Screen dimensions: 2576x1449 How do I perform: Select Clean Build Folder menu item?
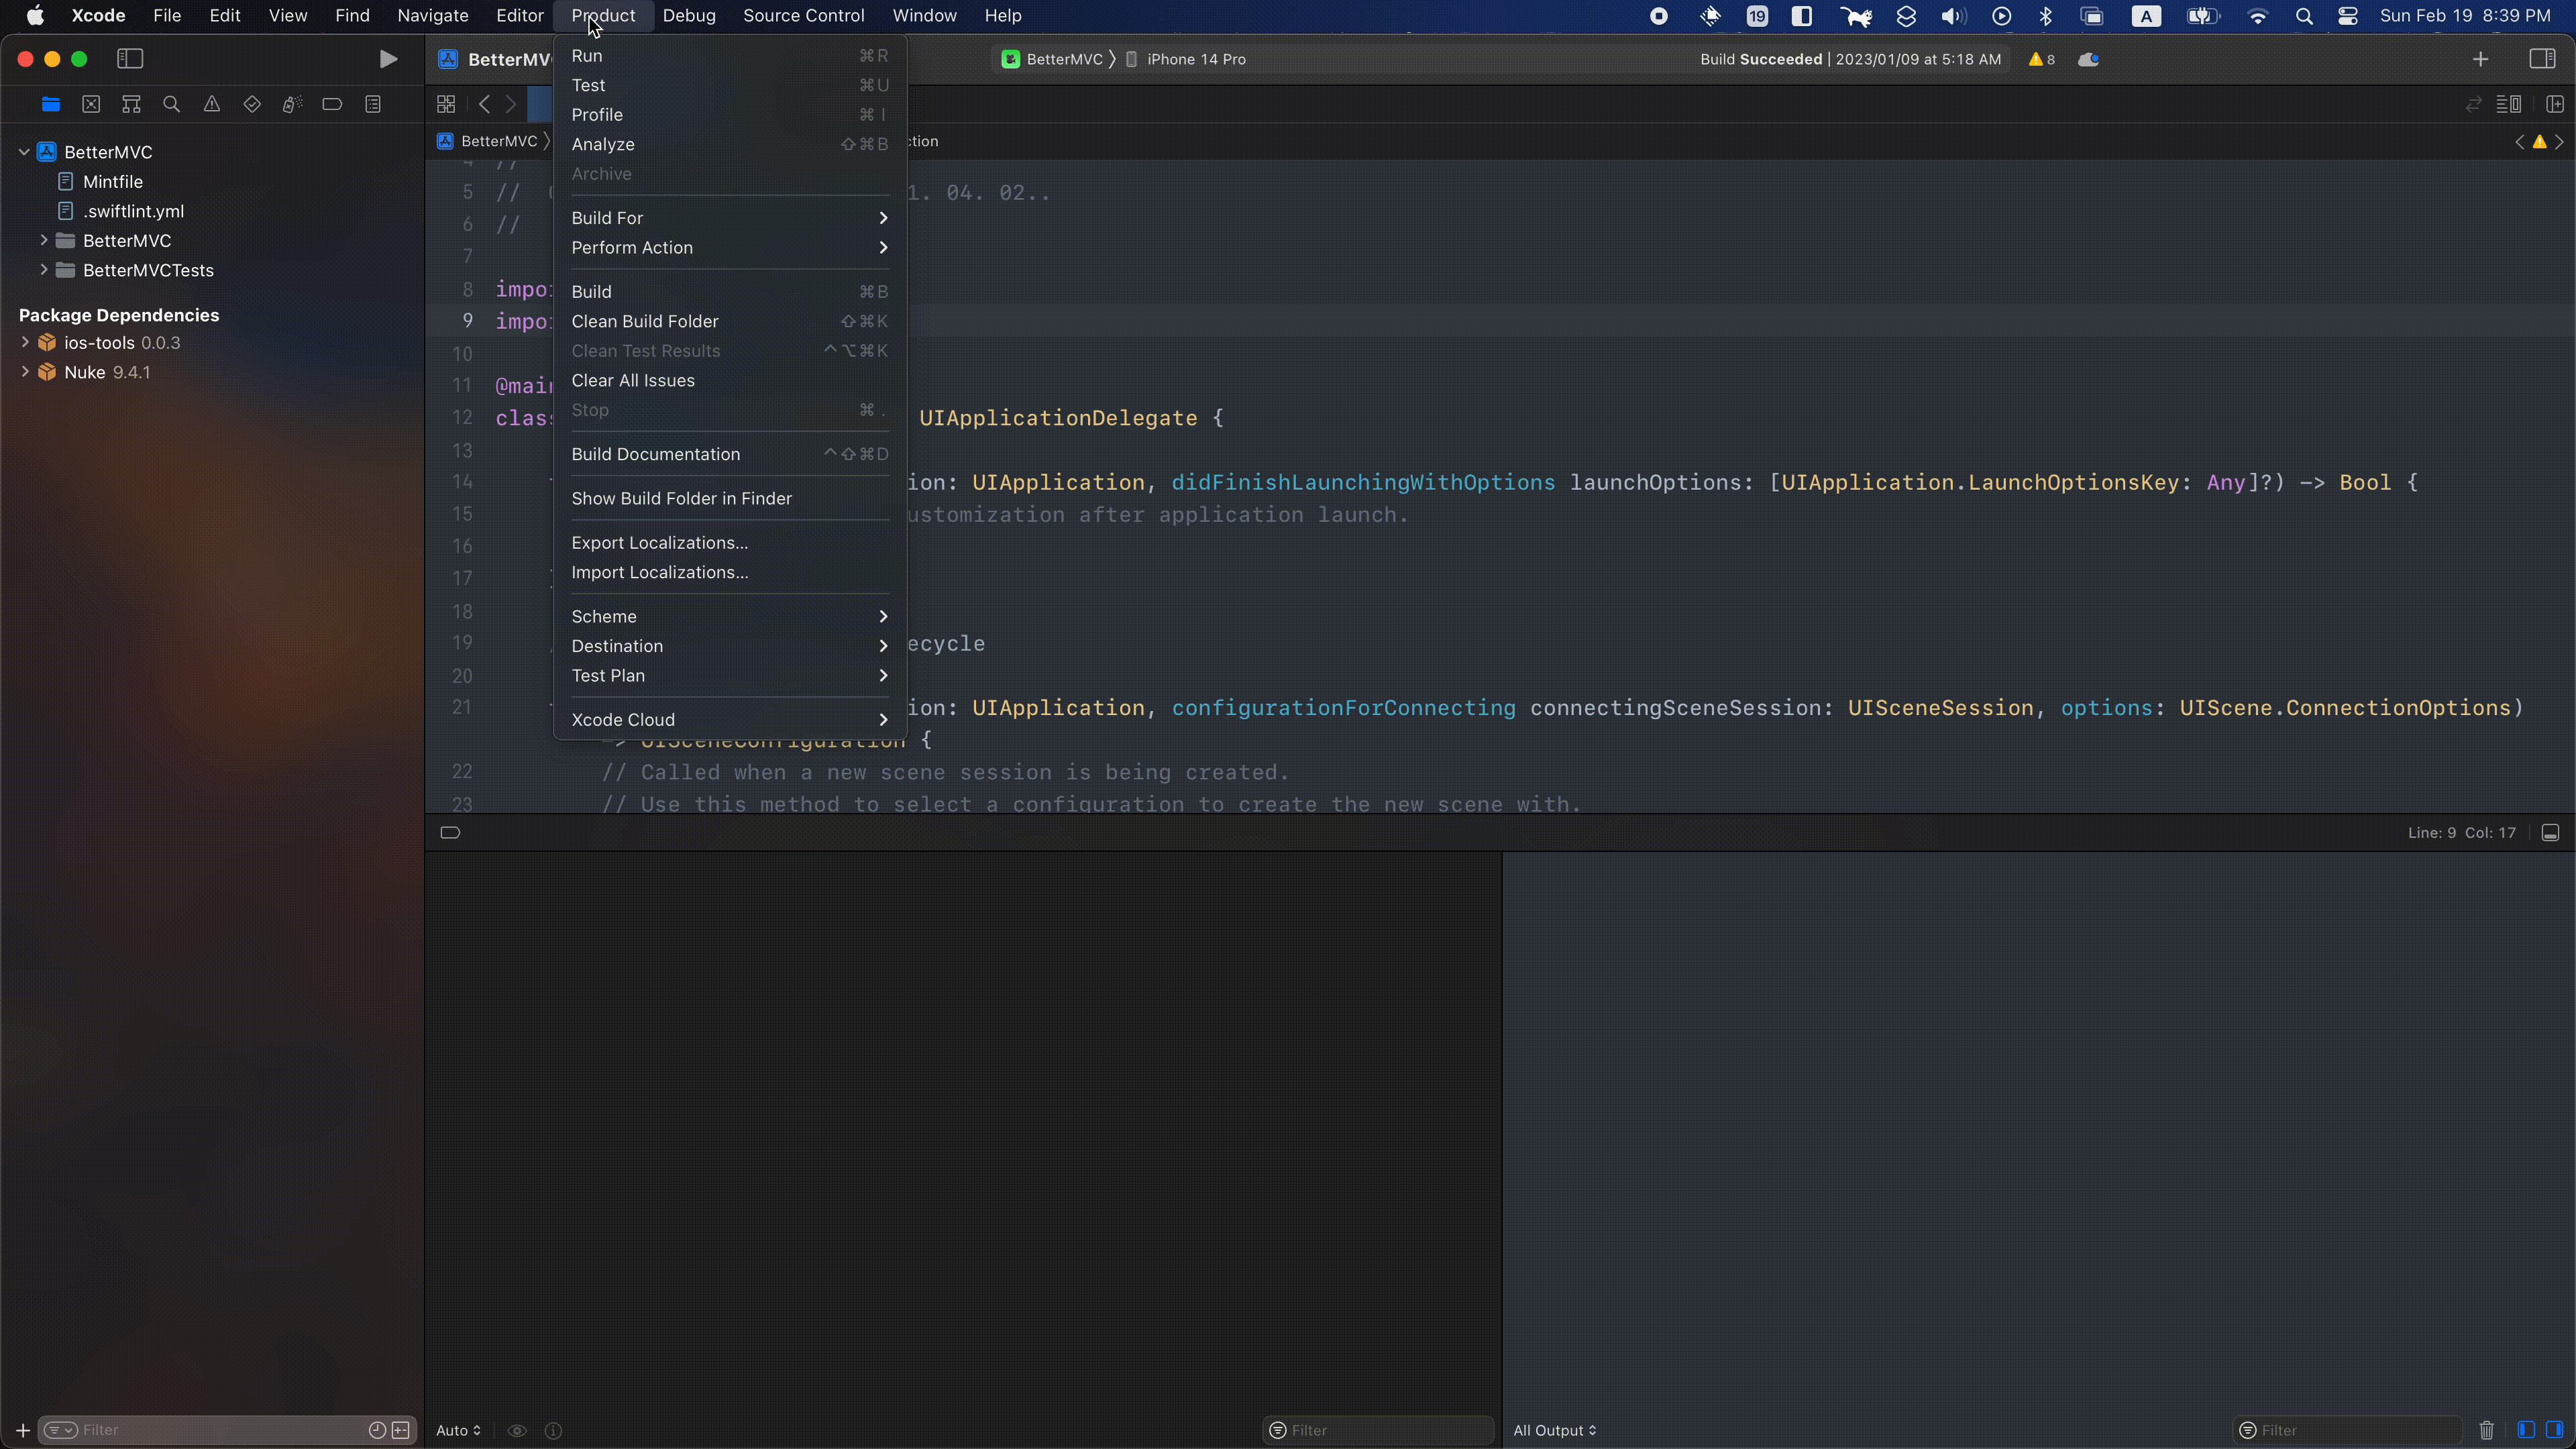click(645, 321)
